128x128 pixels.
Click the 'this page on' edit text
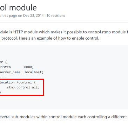[x=12, y=16]
